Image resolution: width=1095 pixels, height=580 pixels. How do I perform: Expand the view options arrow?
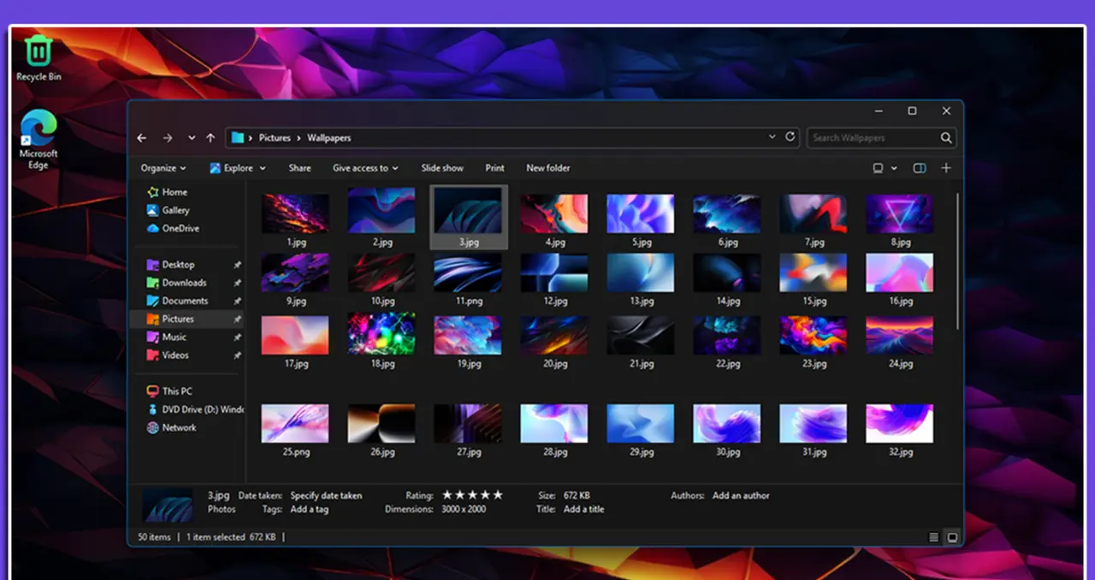[894, 168]
